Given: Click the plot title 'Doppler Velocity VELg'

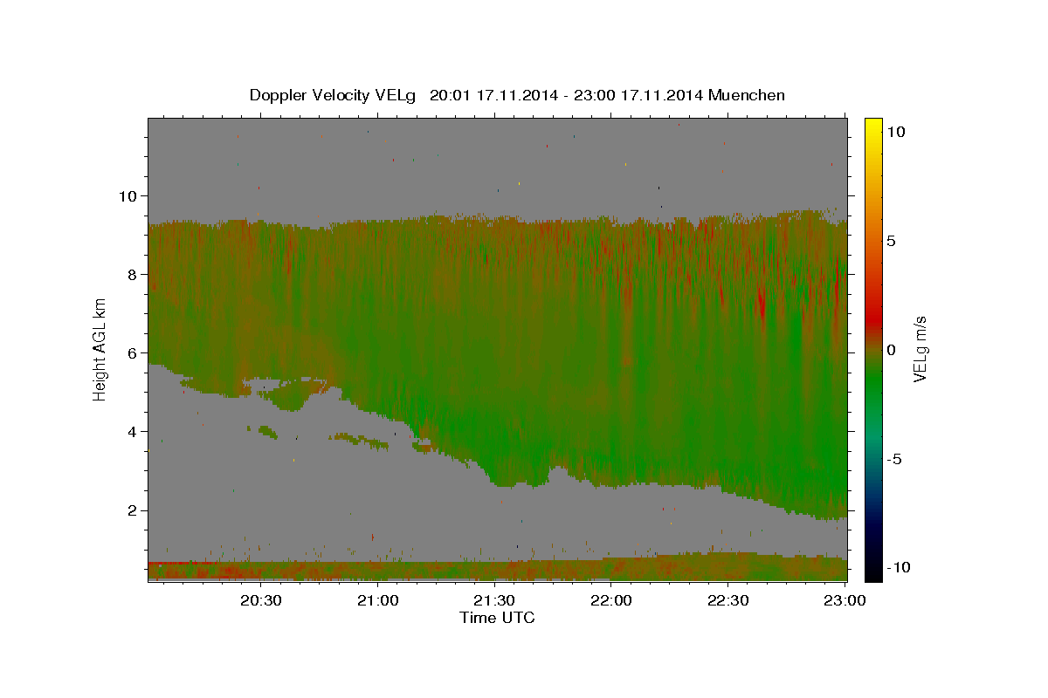Looking at the screenshot, I should [x=333, y=95].
